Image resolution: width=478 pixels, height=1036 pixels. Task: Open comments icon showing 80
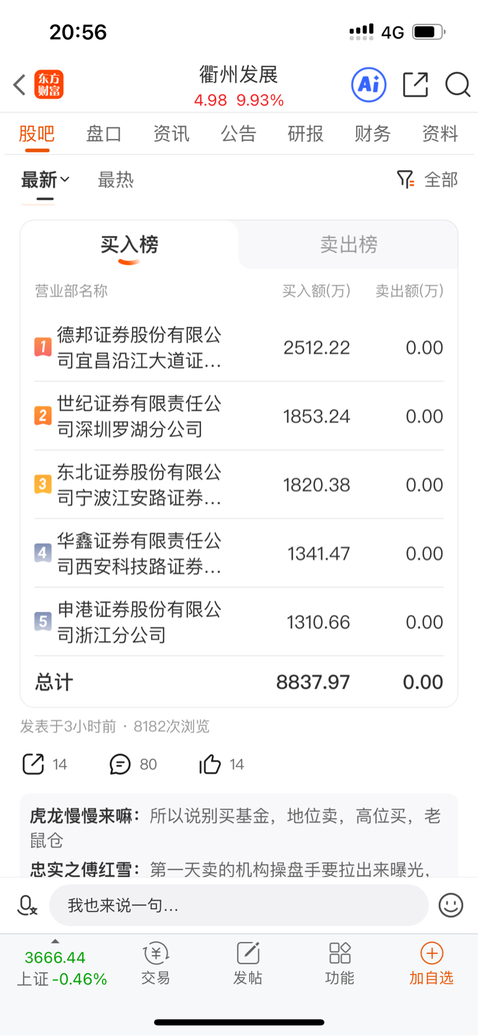[120, 764]
